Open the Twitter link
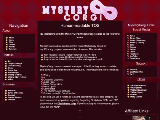The height and width of the screenshot is (120, 160). tap(133, 49)
